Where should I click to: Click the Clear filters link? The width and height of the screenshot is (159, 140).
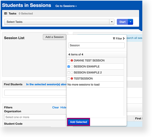pos(55,107)
